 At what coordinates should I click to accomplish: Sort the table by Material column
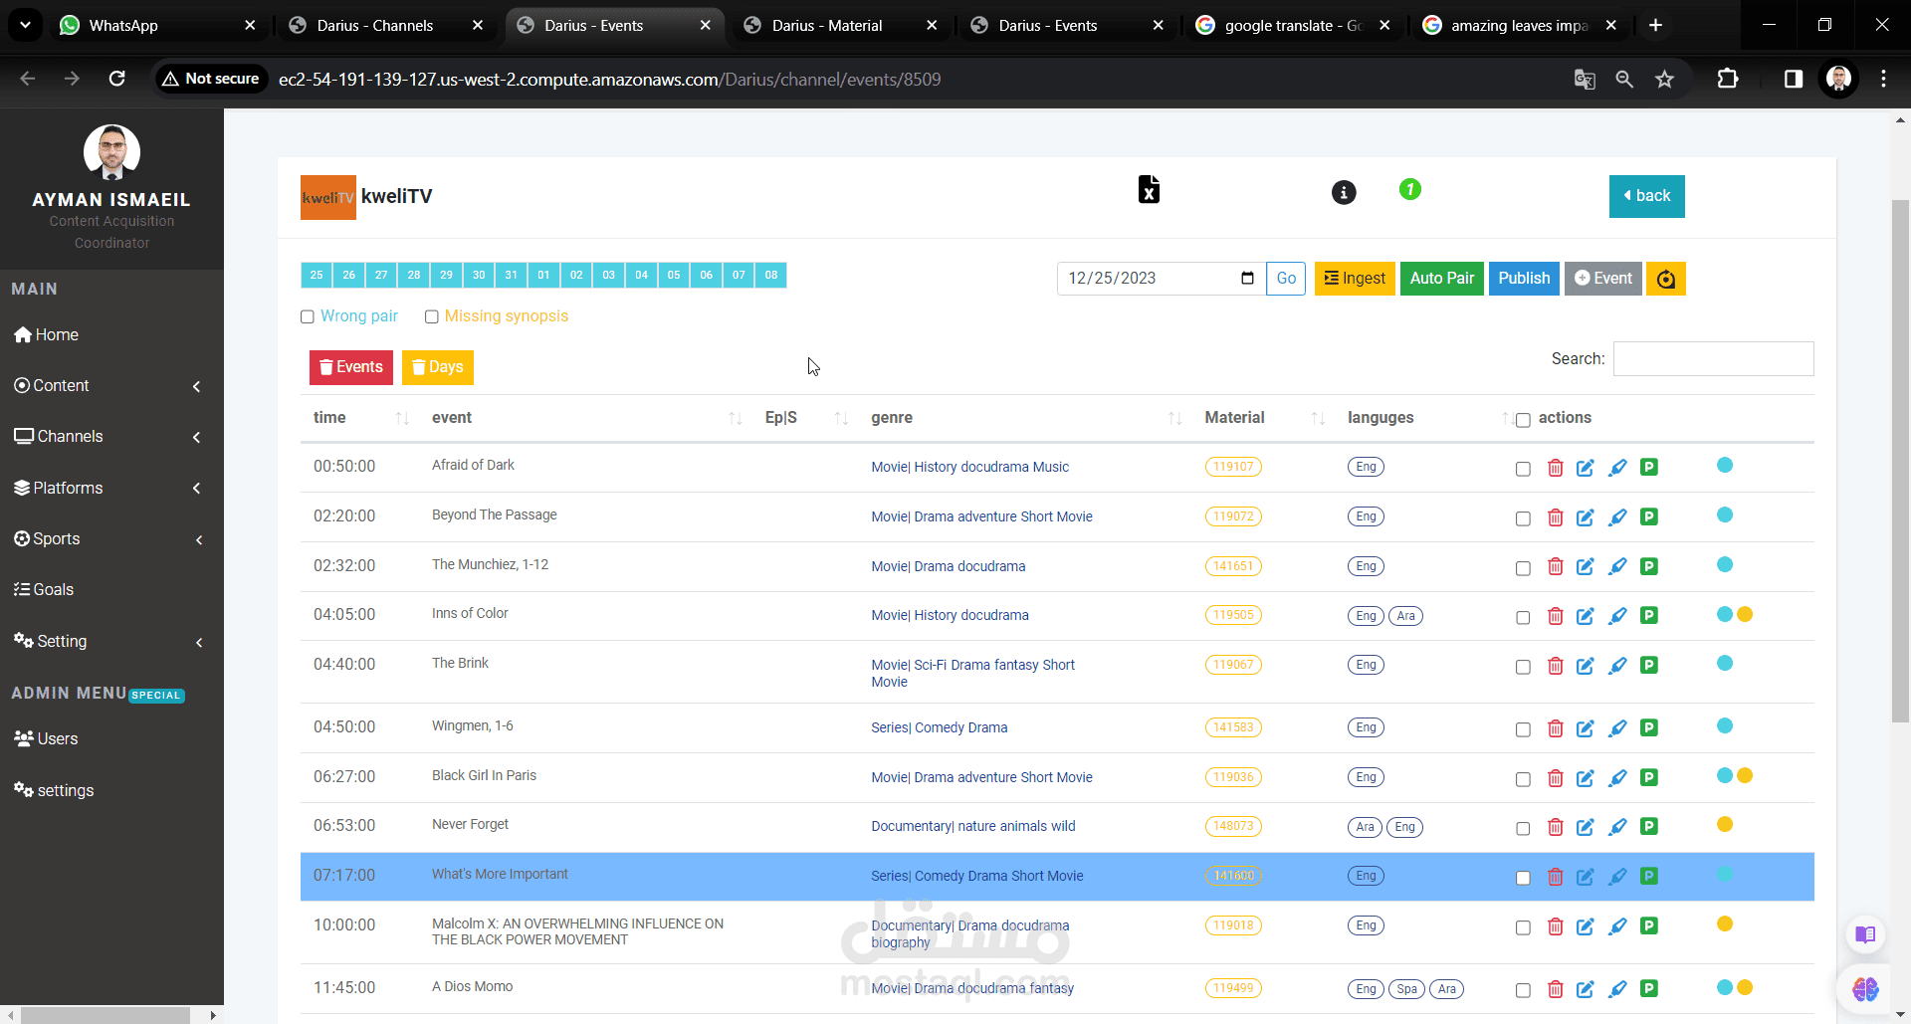coord(1264,418)
